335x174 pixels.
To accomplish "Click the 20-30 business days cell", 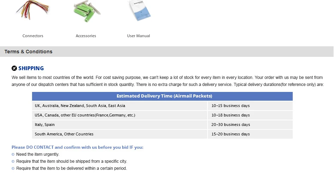I will (250, 125).
